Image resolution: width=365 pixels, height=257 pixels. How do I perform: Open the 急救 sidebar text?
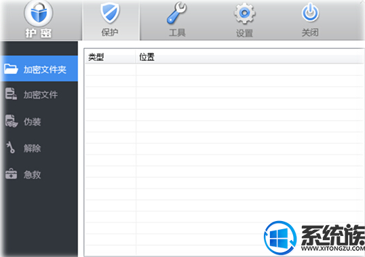32,175
